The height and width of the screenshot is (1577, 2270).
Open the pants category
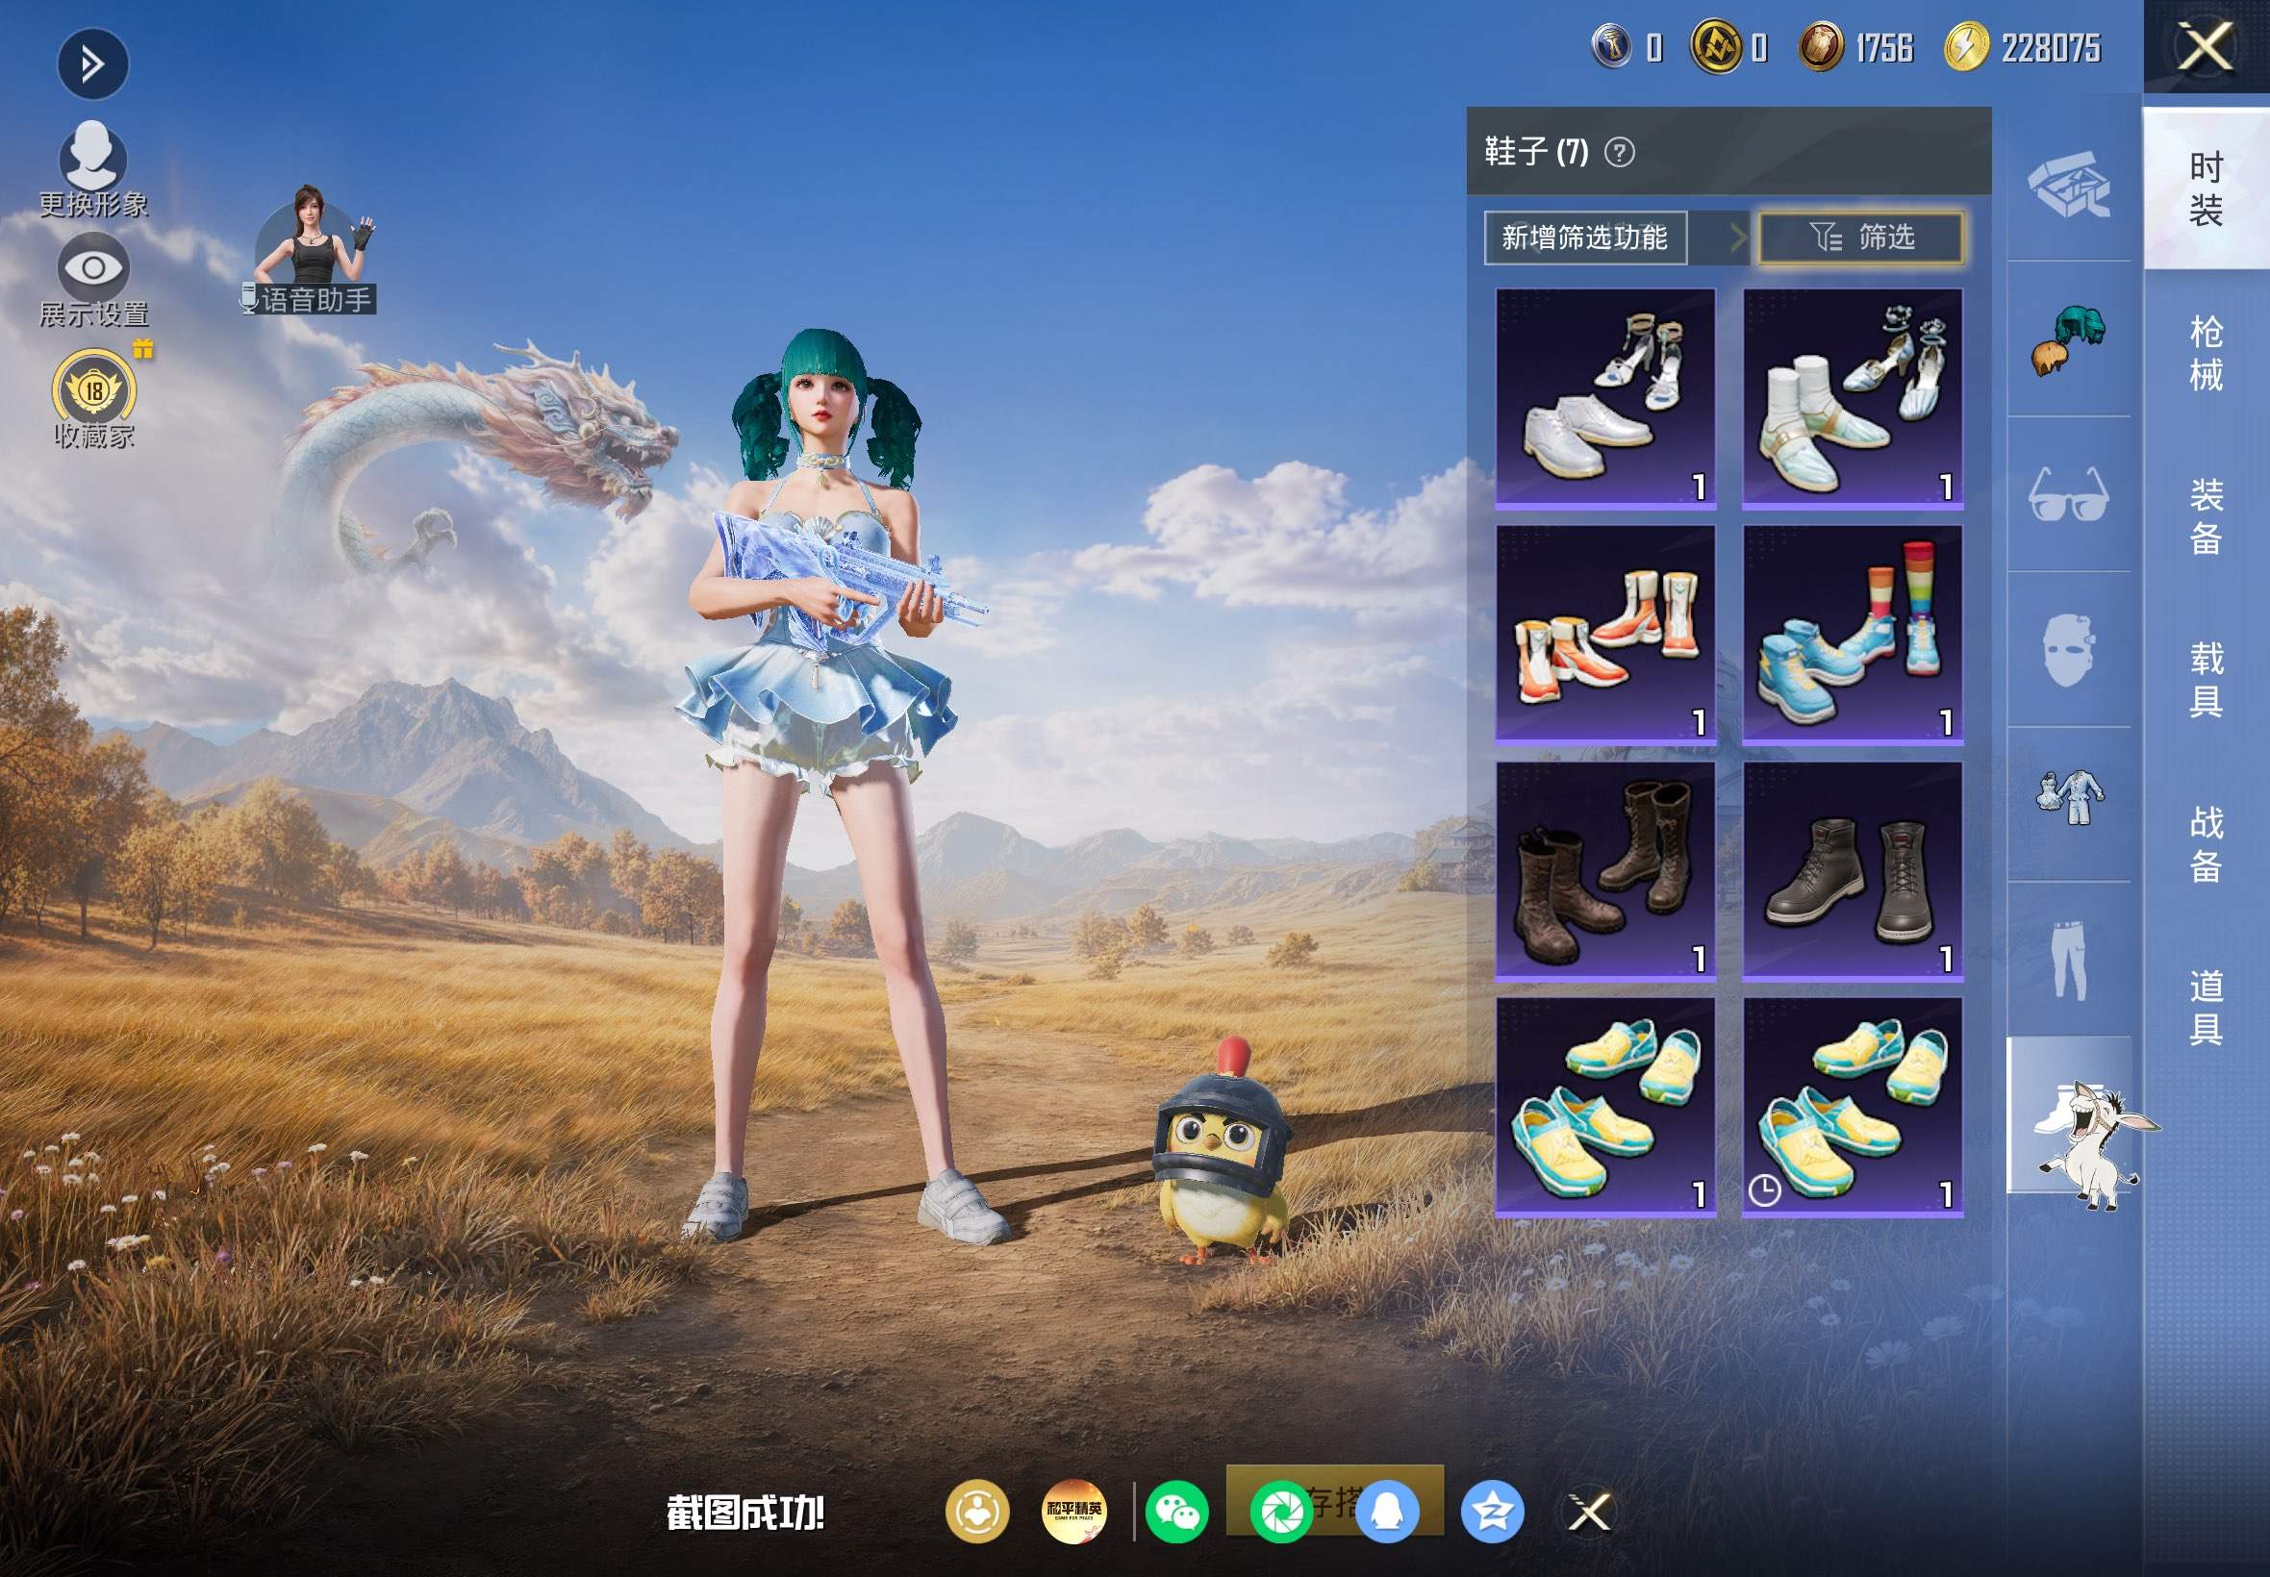click(2068, 960)
